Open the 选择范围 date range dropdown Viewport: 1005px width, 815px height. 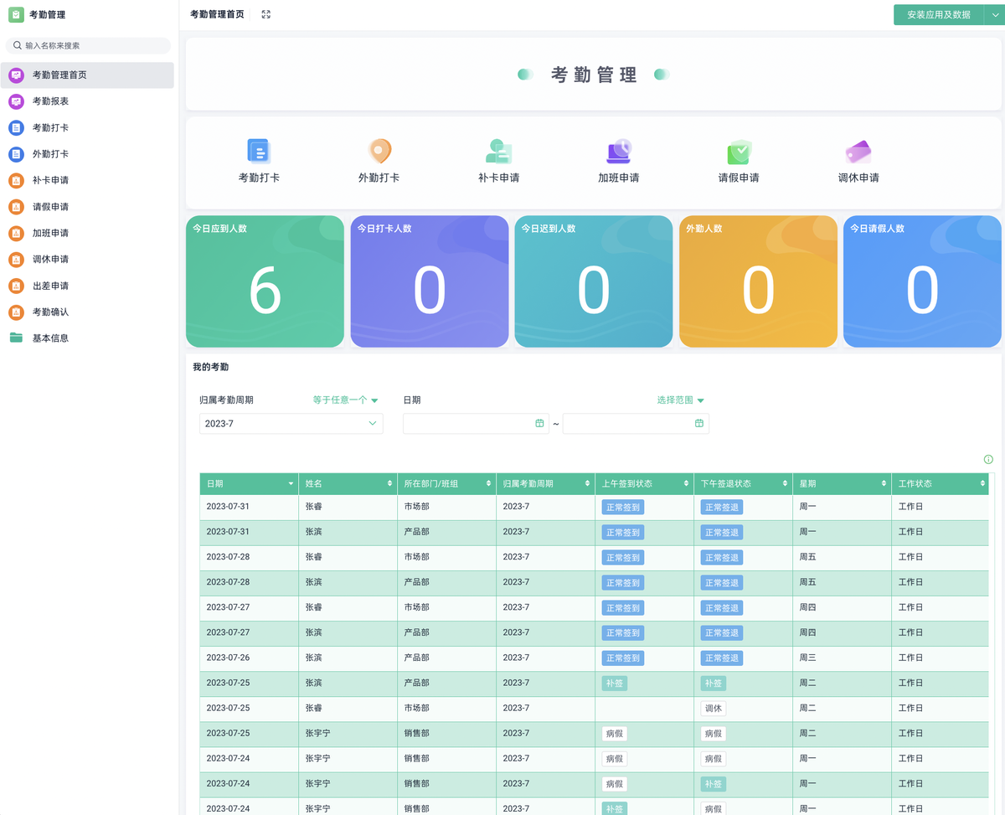point(681,400)
